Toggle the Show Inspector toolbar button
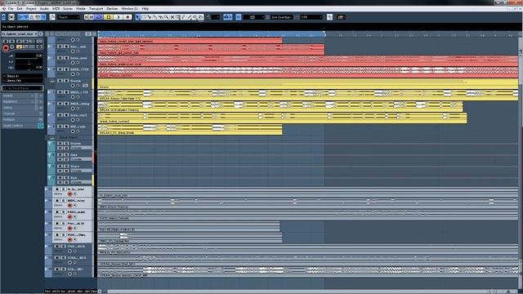This screenshot has width=523, height=294. click(20, 17)
